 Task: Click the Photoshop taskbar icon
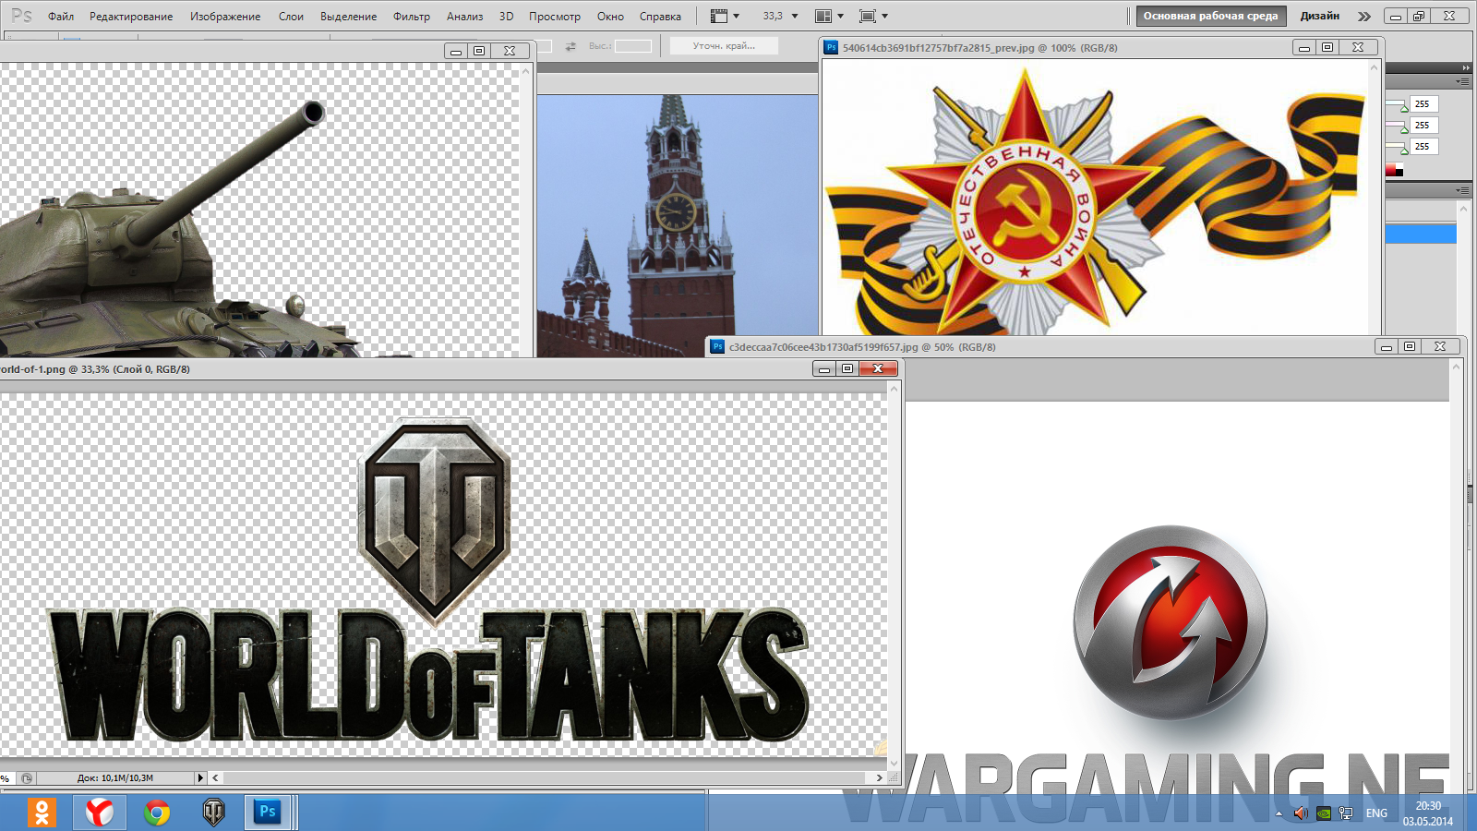point(268,813)
